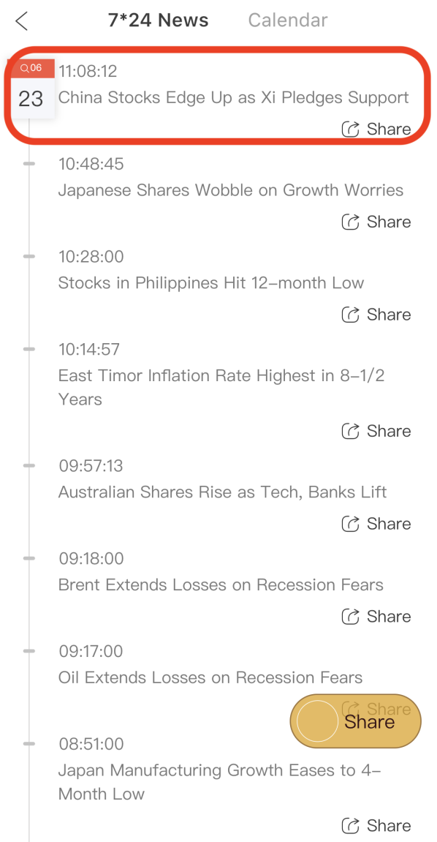Tap the floating gold Share button

(355, 721)
